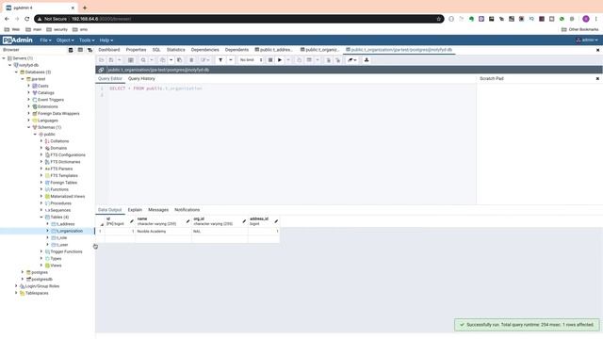Viewport: 603px width, 339px height.
Task: Click the Clear eraser icon
Action: [x=350, y=60]
